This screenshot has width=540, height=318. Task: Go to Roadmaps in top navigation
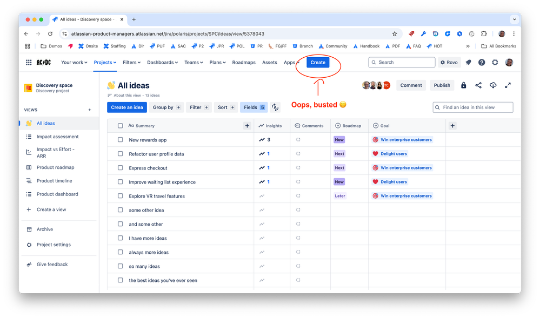click(244, 62)
